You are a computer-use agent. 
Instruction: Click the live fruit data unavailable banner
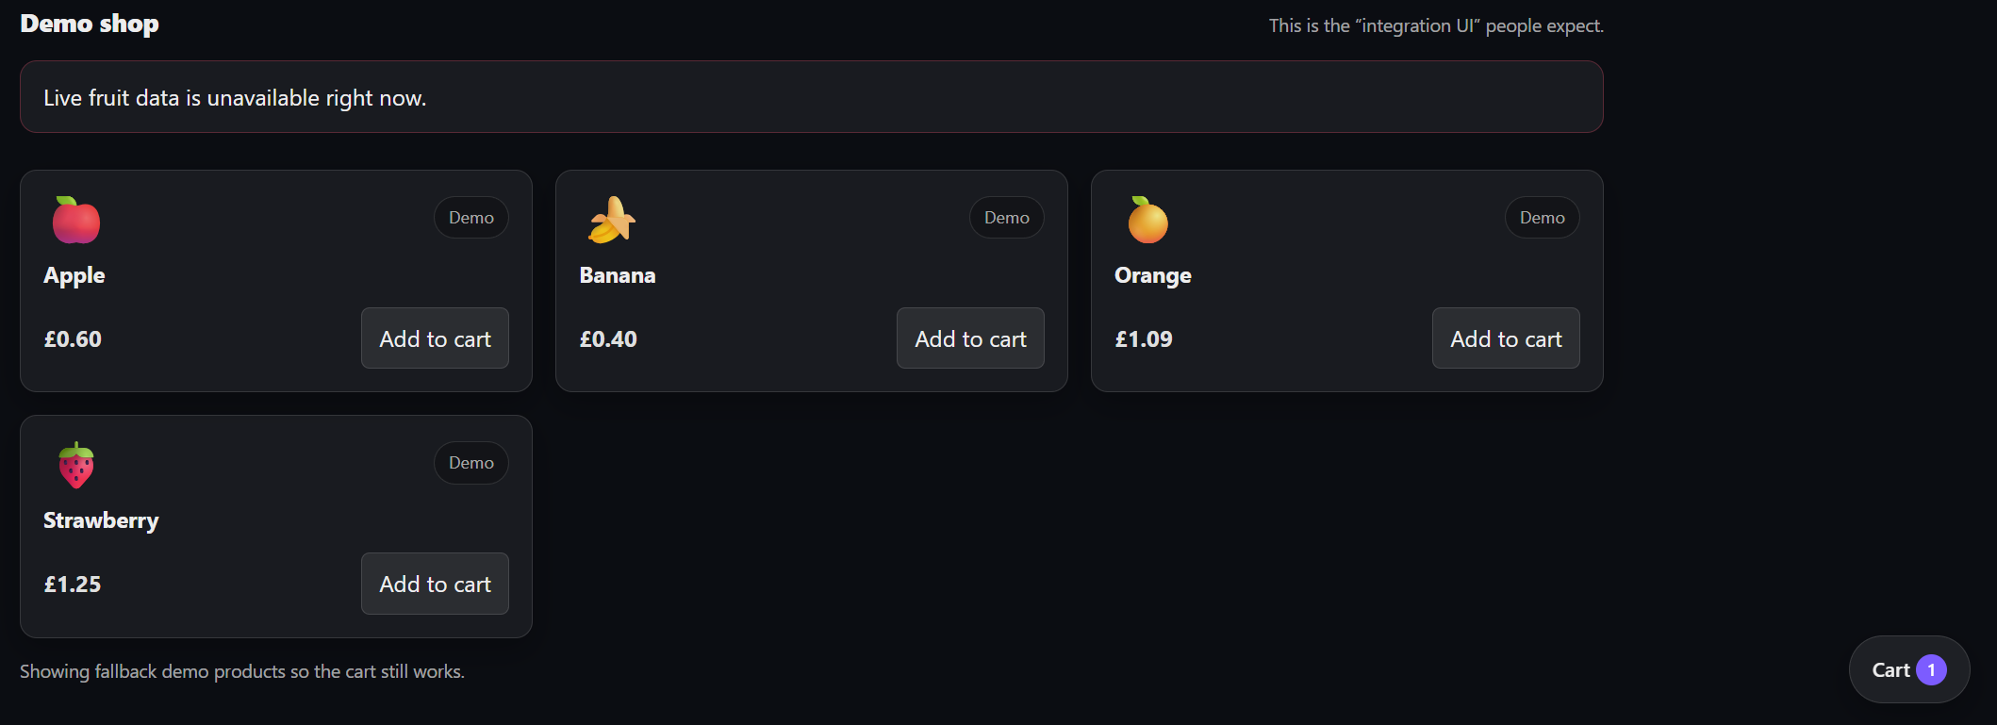click(x=812, y=97)
